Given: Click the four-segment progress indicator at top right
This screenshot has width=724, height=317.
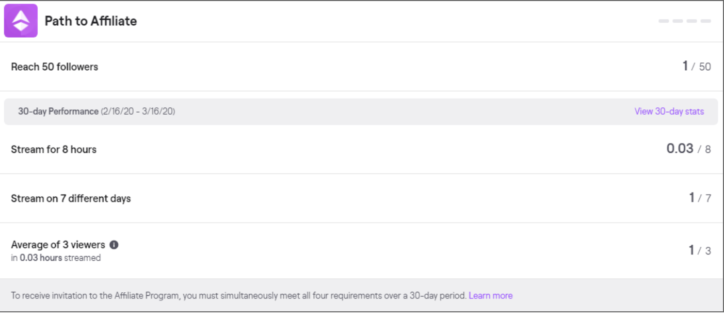Looking at the screenshot, I should (x=685, y=21).
